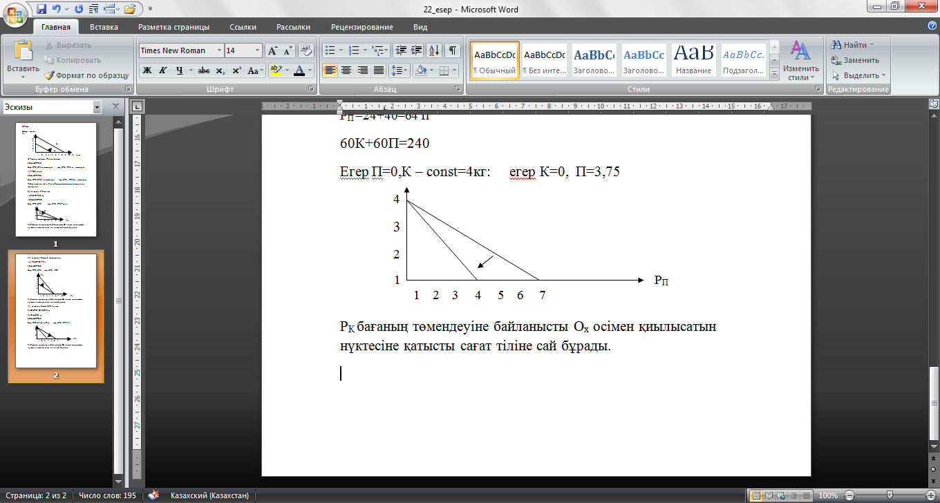Image resolution: width=940 pixels, height=503 pixels.
Task: Toggle underline formatting Ч
Action: pos(180,70)
